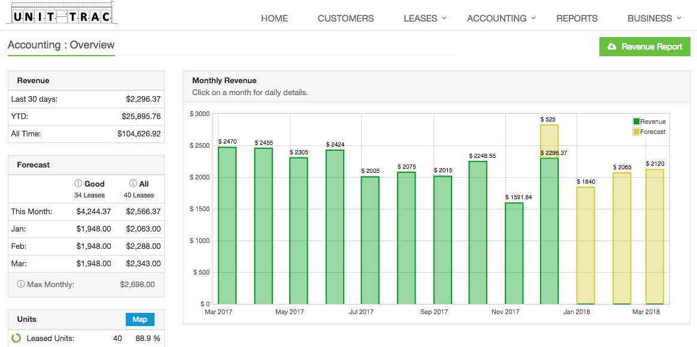This screenshot has width=697, height=347.
Task: Select the bar labeled $ 2455
Action: click(x=263, y=226)
